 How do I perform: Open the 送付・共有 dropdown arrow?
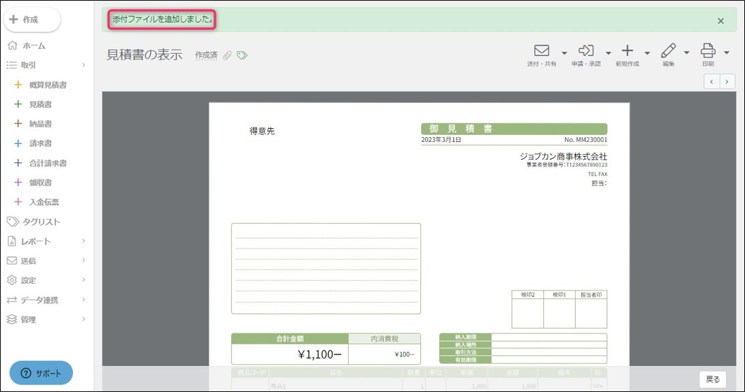coord(564,52)
